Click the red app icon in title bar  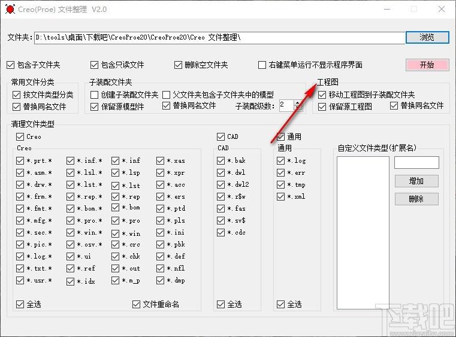pos(10,10)
